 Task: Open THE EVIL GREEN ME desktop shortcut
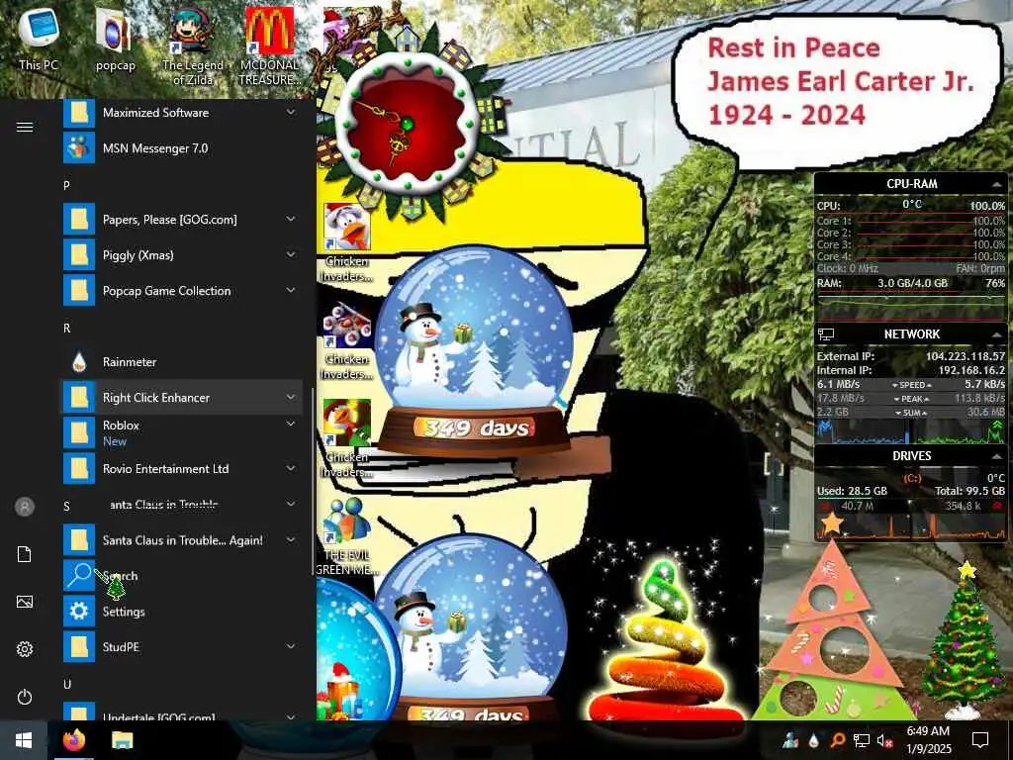347,536
